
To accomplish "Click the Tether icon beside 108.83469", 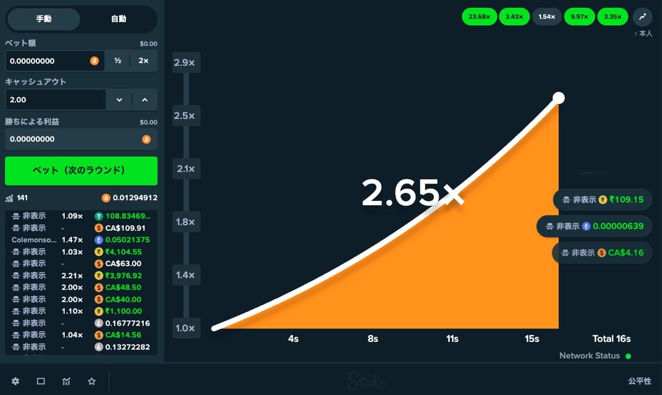I will coord(99,216).
